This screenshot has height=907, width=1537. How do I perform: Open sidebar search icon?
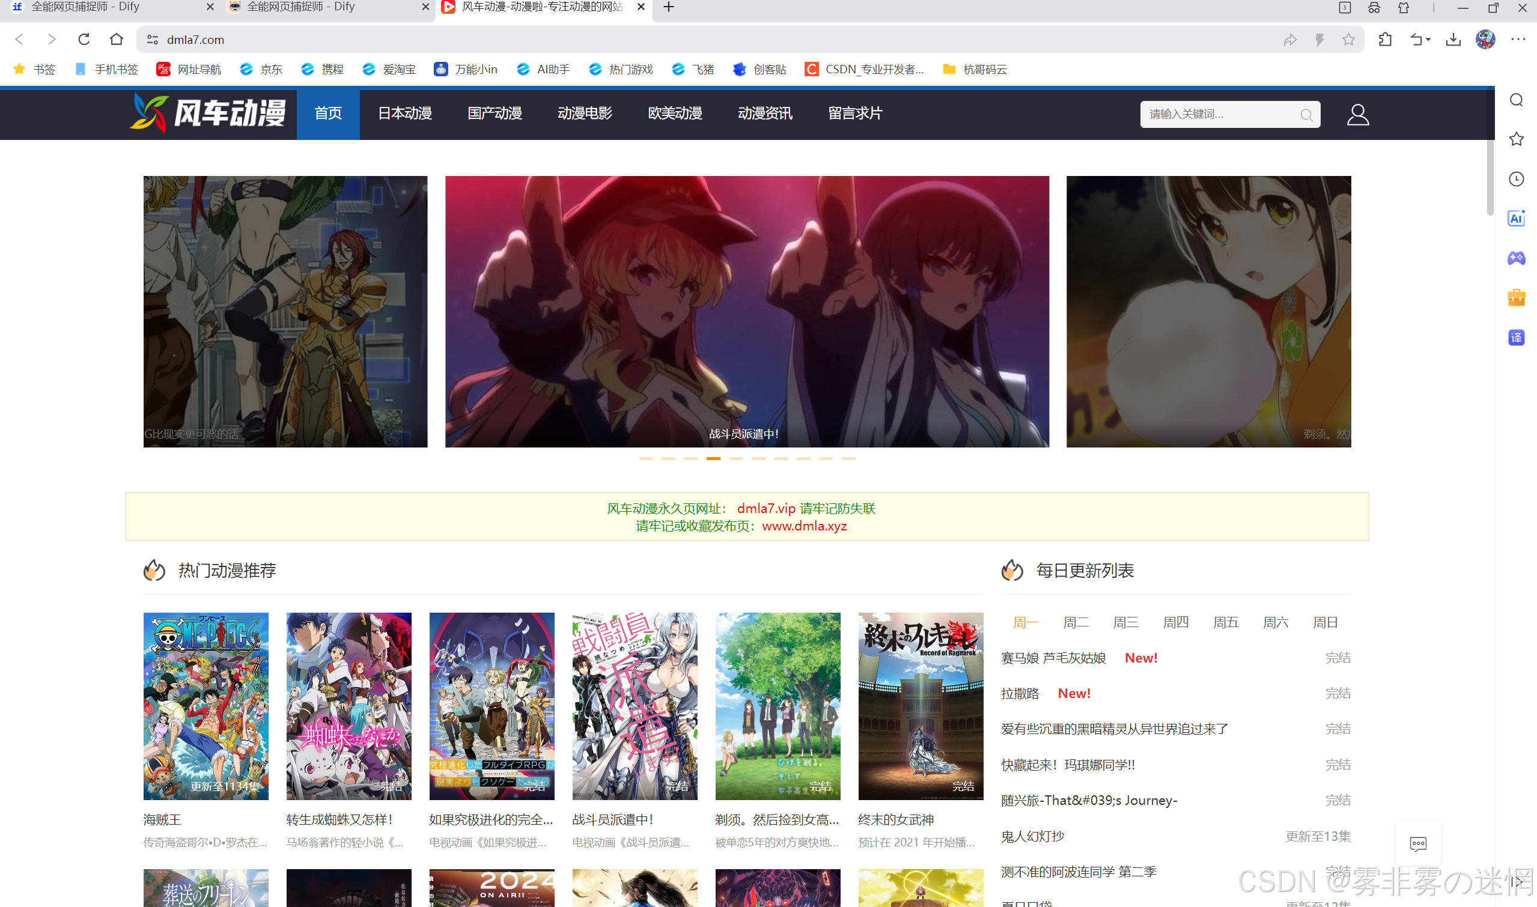pos(1516,100)
